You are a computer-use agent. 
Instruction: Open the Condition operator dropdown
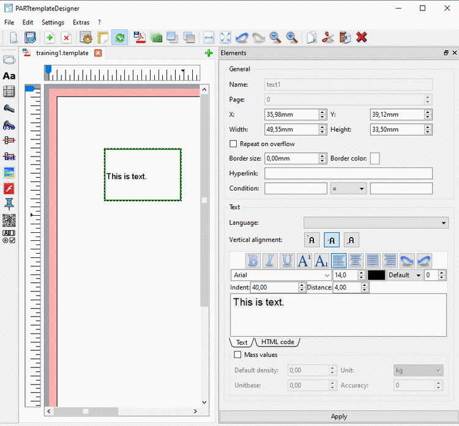coord(348,189)
